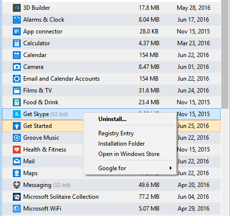Click the Films & TV clapperboard icon
The height and width of the screenshot is (216, 230).
coord(17,91)
